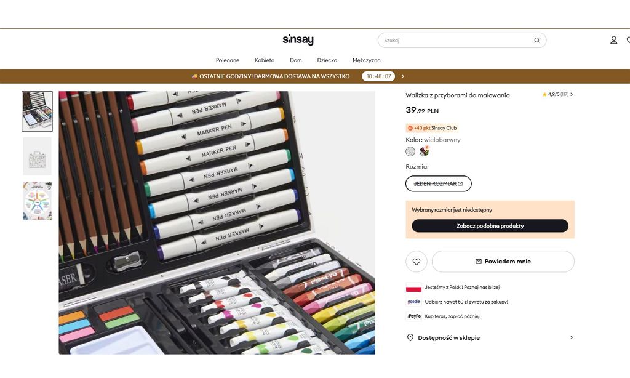Open the Kobieta menu

tap(265, 60)
